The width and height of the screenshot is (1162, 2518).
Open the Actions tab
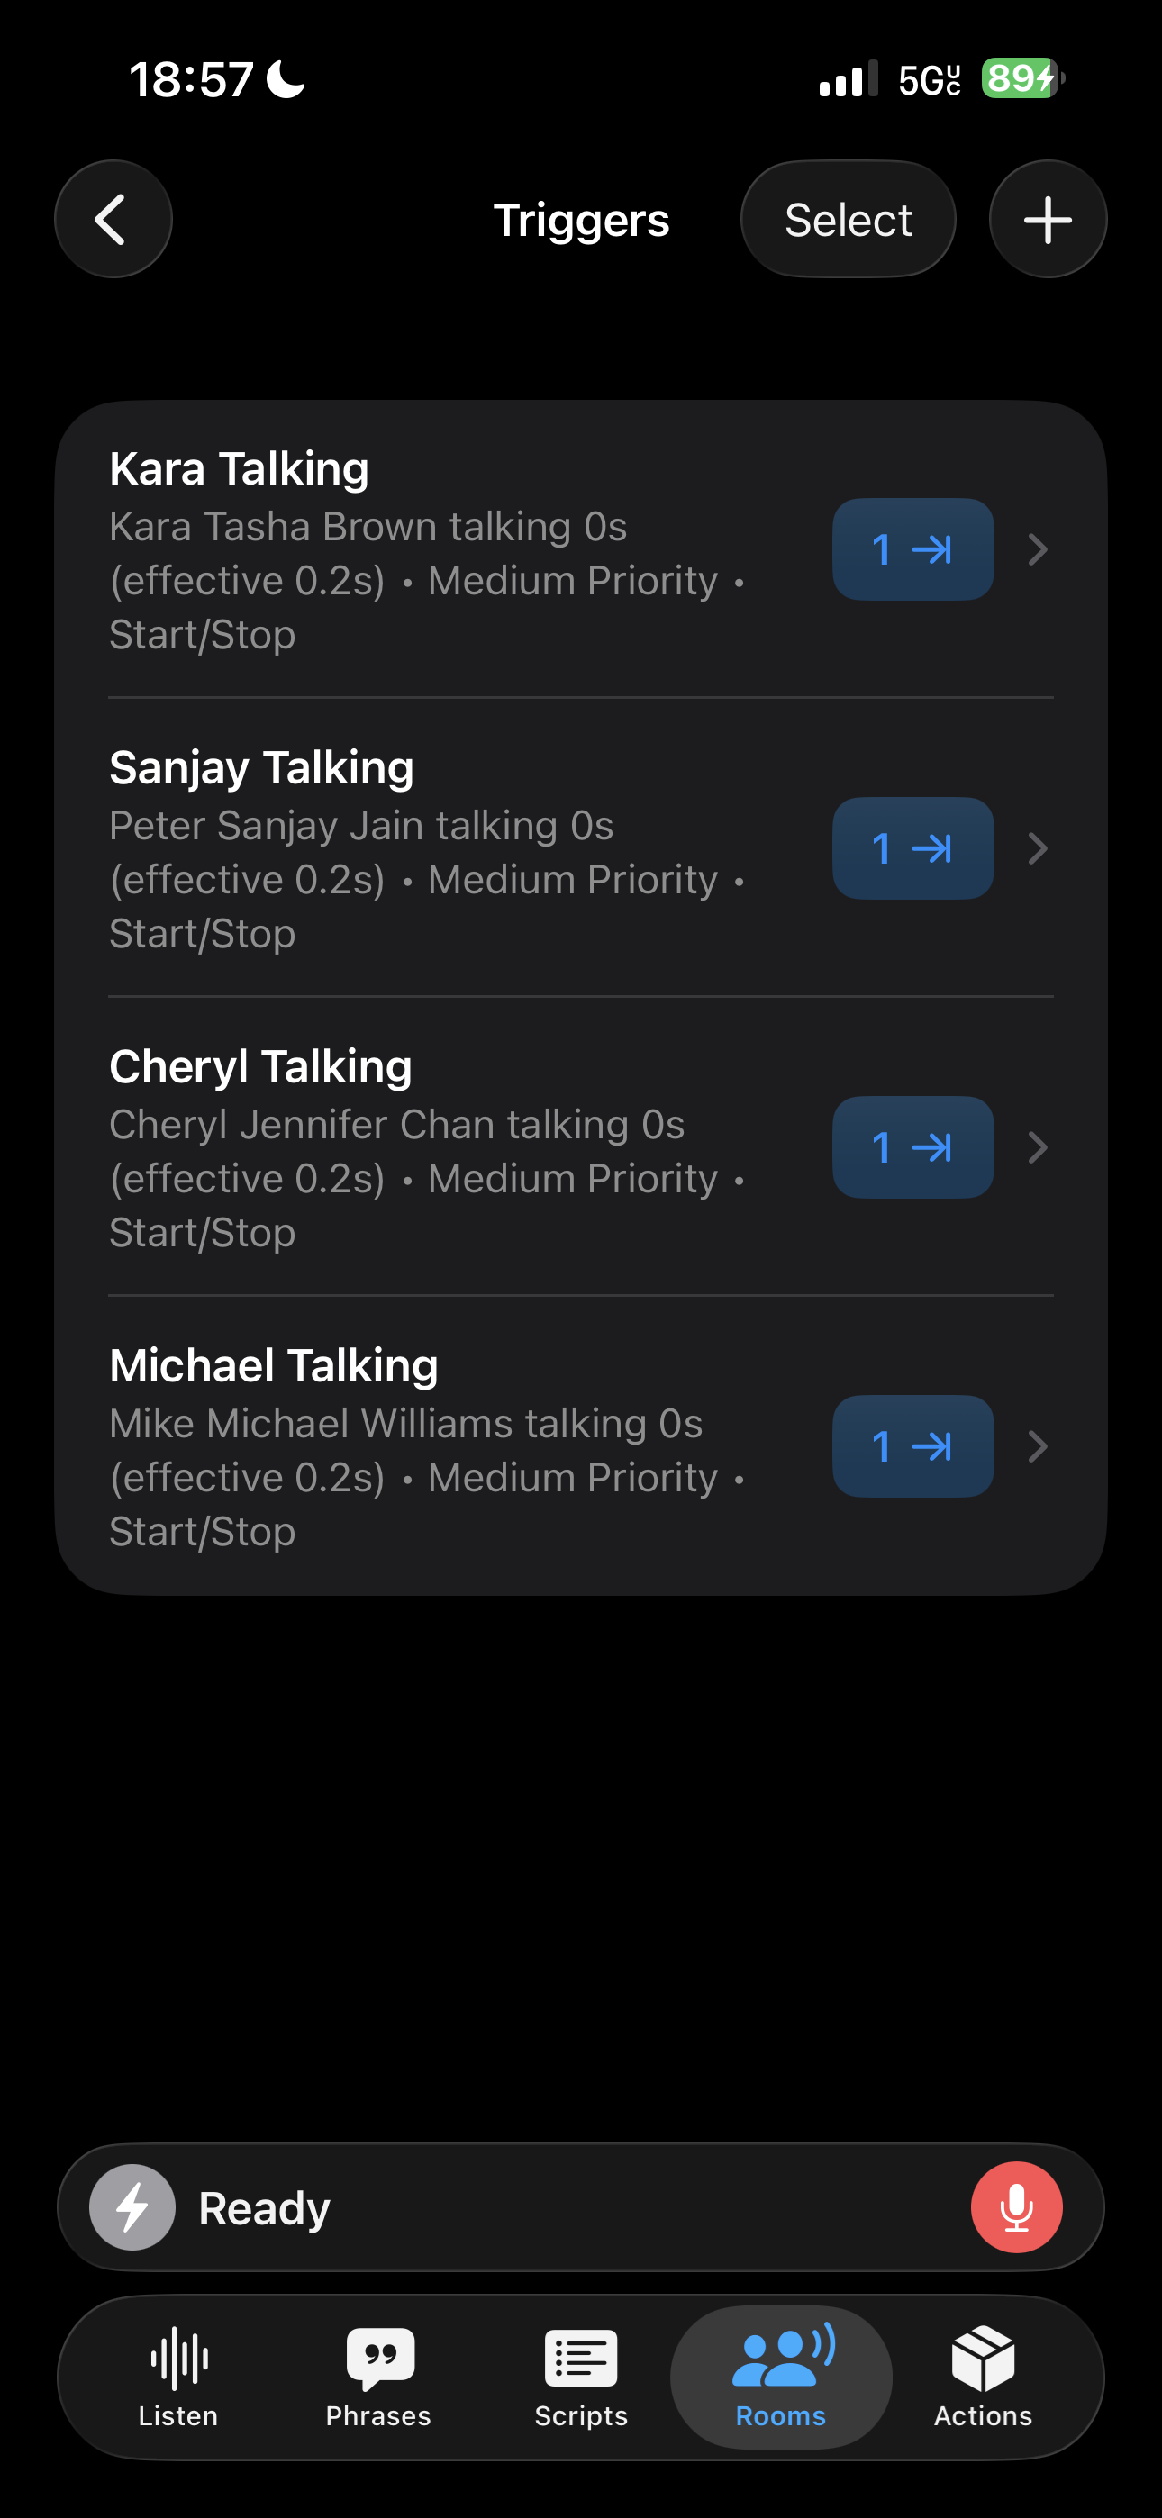[x=983, y=2377]
